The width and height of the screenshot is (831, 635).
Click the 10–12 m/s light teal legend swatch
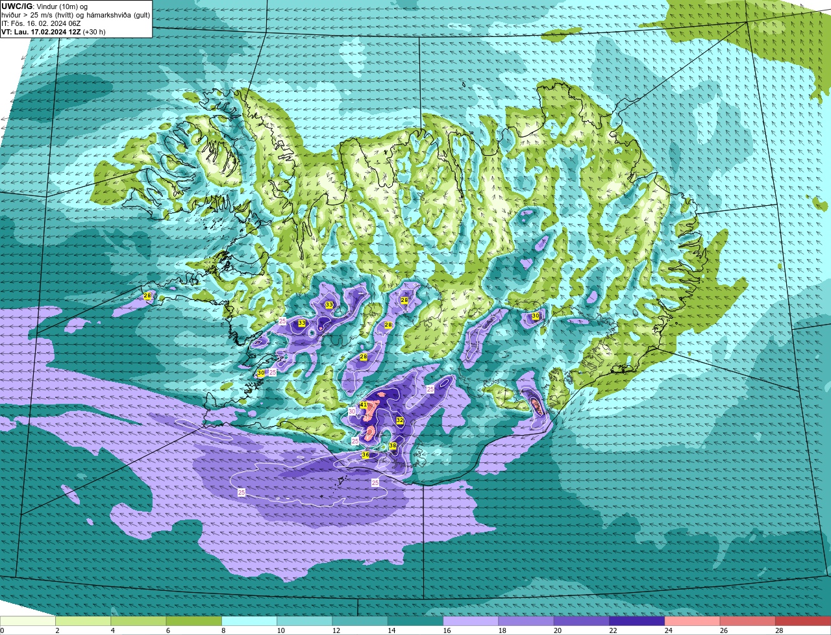point(304,621)
